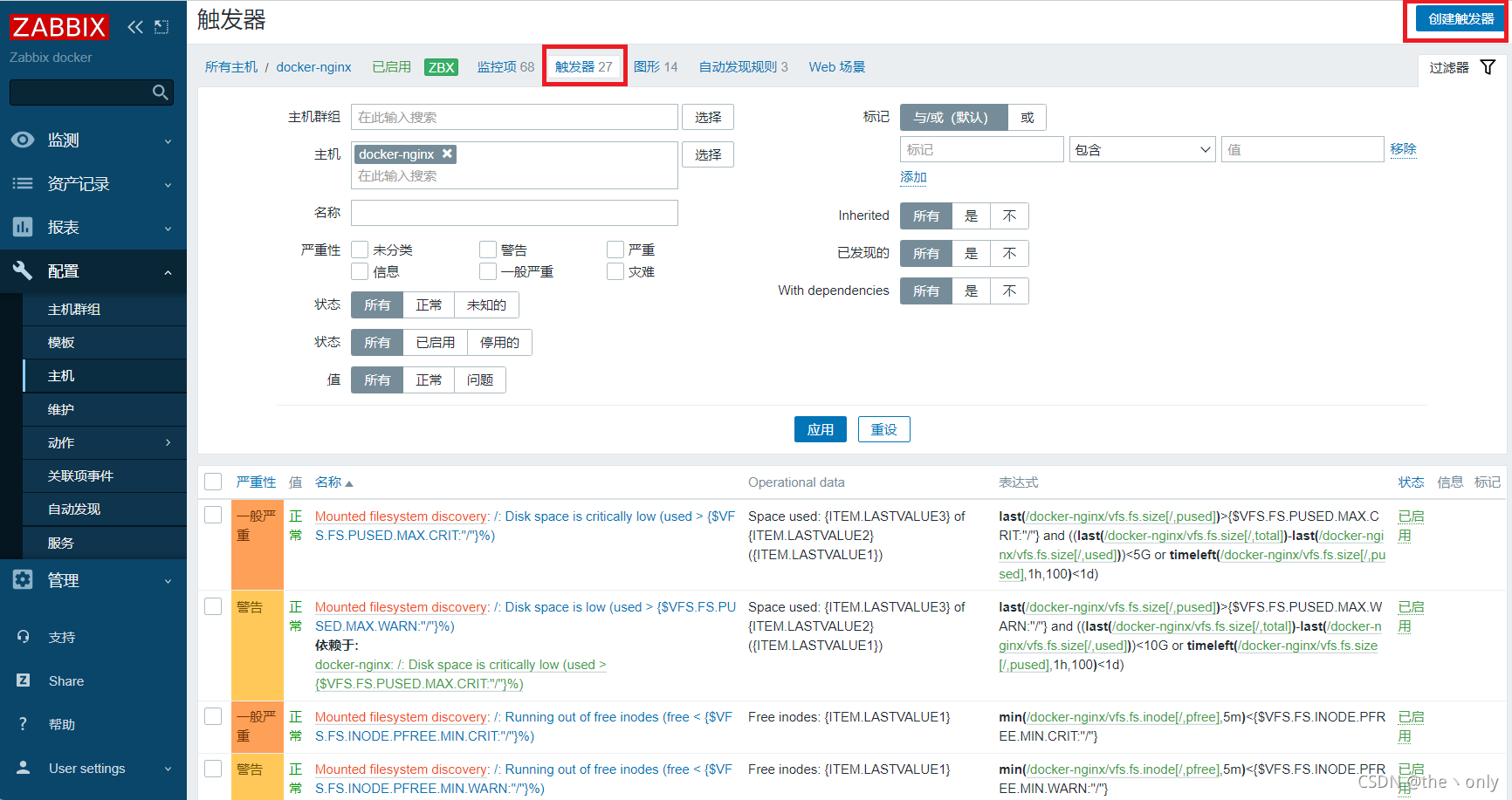
Task: Open the 图形 14 tab
Action: click(656, 67)
